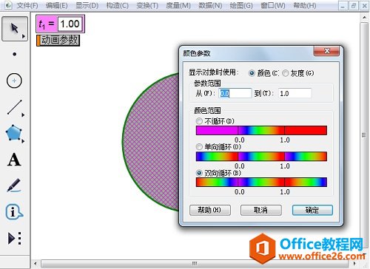Click the horizontal scrollbar thumb

click(x=195, y=263)
